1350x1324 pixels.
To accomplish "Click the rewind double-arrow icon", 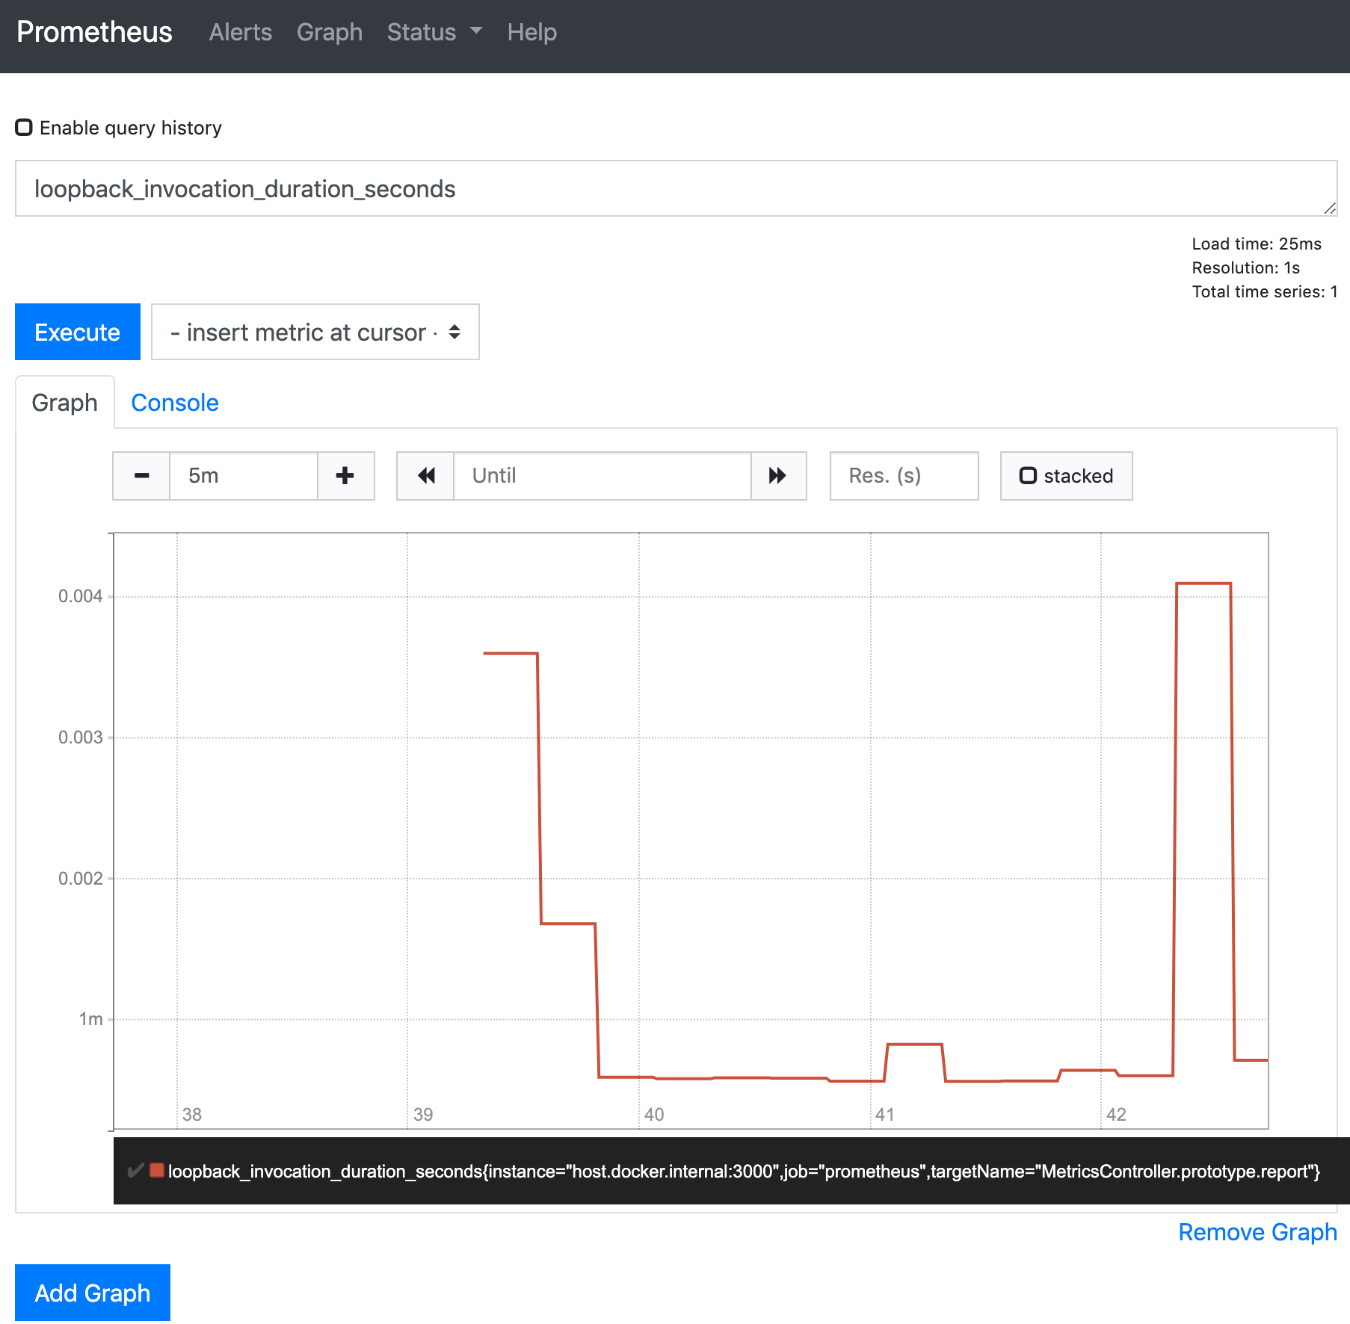I will [425, 476].
